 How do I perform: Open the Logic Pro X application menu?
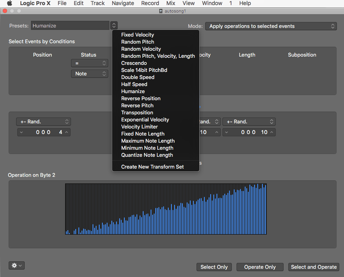(x=35, y=3)
